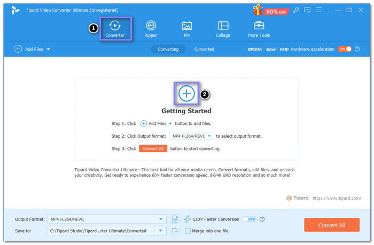This screenshot has height=245, width=374.
Task: Open the register key icon
Action: (296, 10)
